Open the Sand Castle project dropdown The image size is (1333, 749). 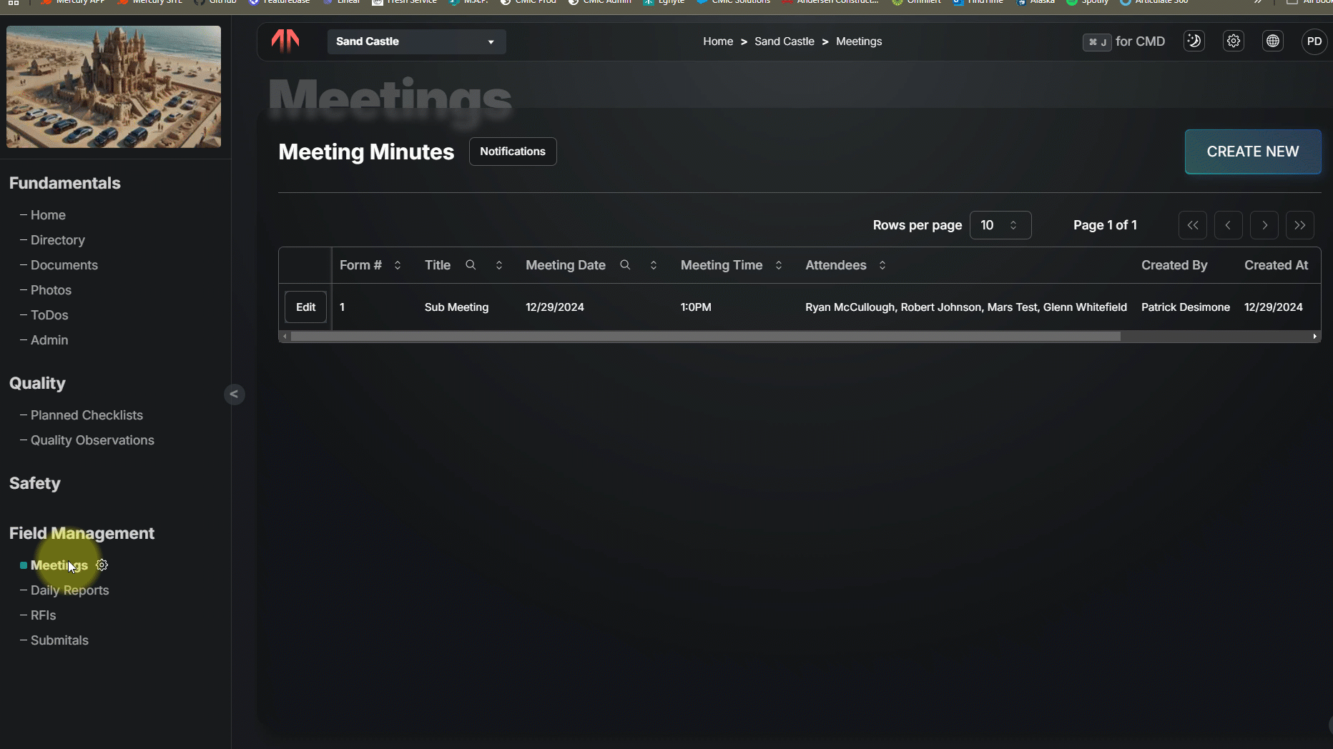(x=416, y=41)
